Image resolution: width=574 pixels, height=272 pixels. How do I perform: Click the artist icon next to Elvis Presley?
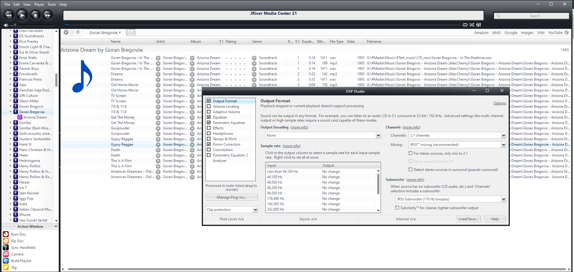coord(16,41)
